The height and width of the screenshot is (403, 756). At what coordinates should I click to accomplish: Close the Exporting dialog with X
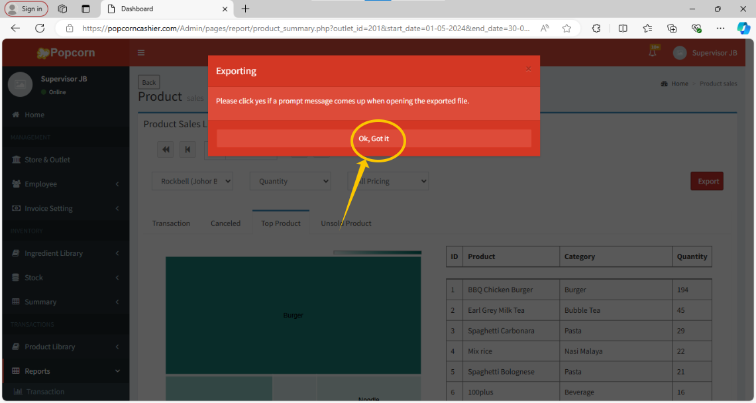[529, 69]
